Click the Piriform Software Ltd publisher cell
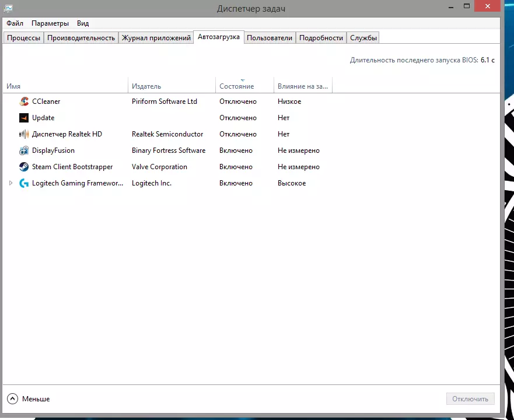Screen dimensions: 514x420 tap(164, 101)
